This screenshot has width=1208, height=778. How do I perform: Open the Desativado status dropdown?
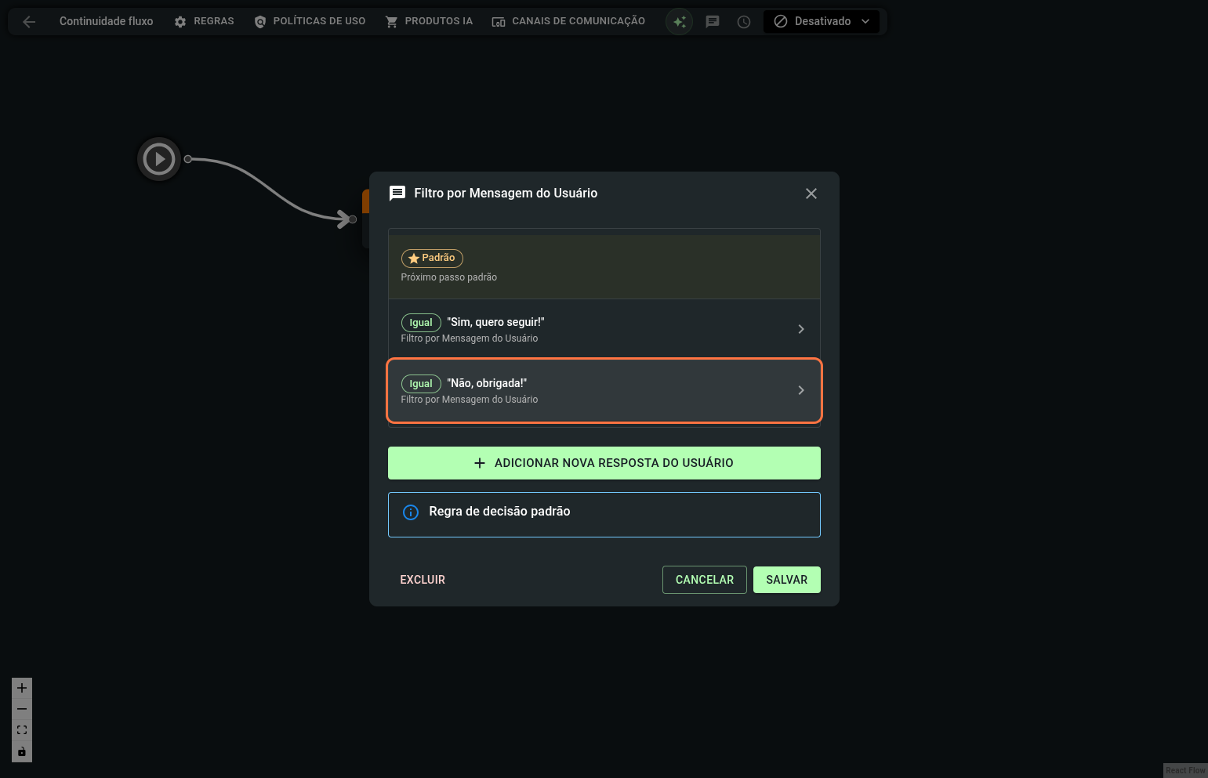821,22
